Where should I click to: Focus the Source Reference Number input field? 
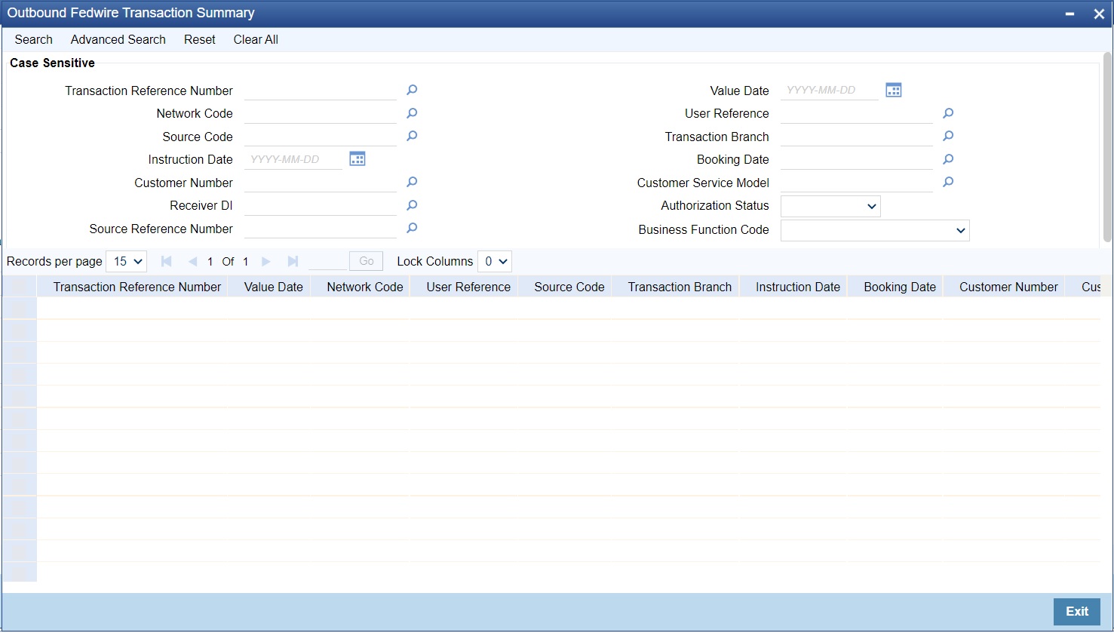[321, 229]
